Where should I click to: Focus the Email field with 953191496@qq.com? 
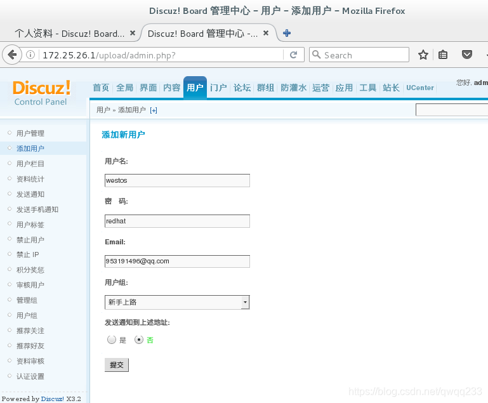177,261
